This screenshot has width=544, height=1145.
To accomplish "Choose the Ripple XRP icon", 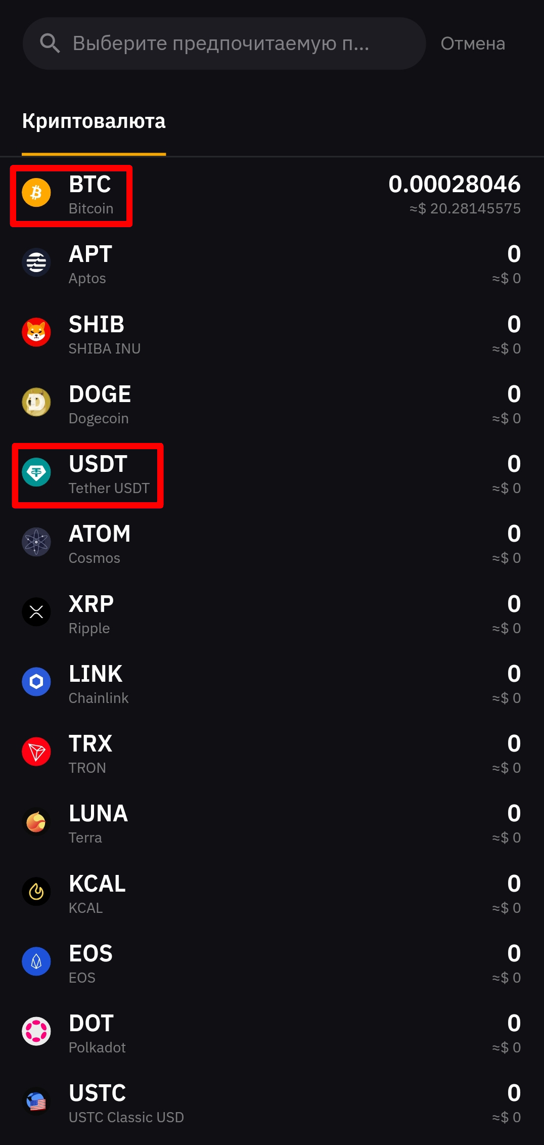I will pyautogui.click(x=36, y=612).
